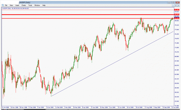The image size is (181, 110).
Task: Click the 77.840 price scale label
Action: [177, 30]
